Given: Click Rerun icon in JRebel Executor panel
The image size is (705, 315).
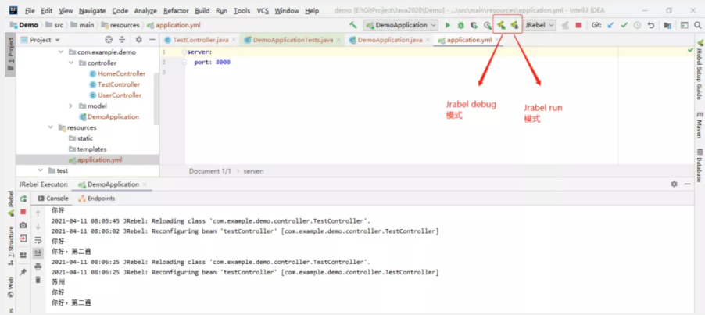Looking at the screenshot, I should 23,199.
